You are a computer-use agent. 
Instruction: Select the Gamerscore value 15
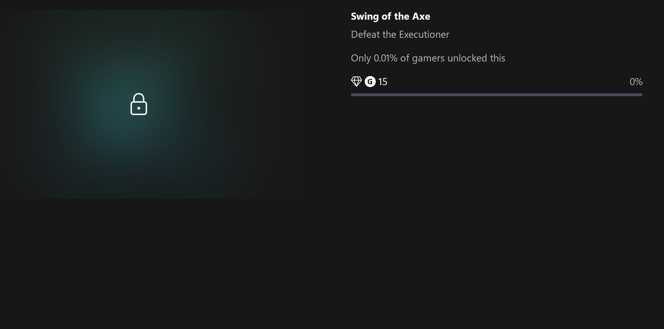382,82
